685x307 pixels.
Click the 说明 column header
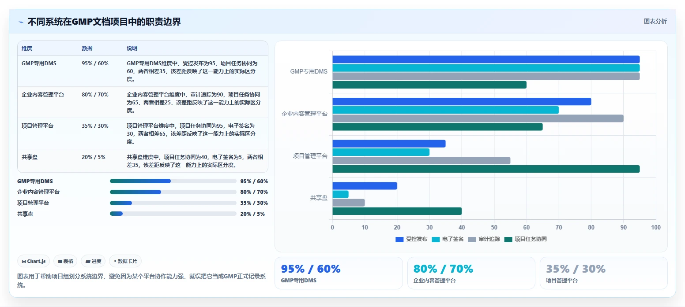click(132, 48)
